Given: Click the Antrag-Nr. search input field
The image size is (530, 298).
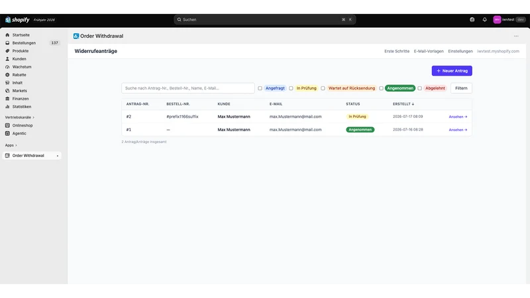Looking at the screenshot, I should [188, 88].
